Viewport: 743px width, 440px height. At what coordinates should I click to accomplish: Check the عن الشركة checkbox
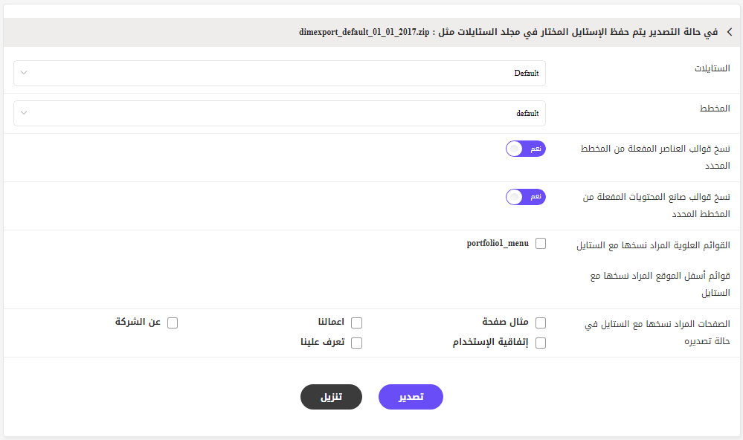173,323
